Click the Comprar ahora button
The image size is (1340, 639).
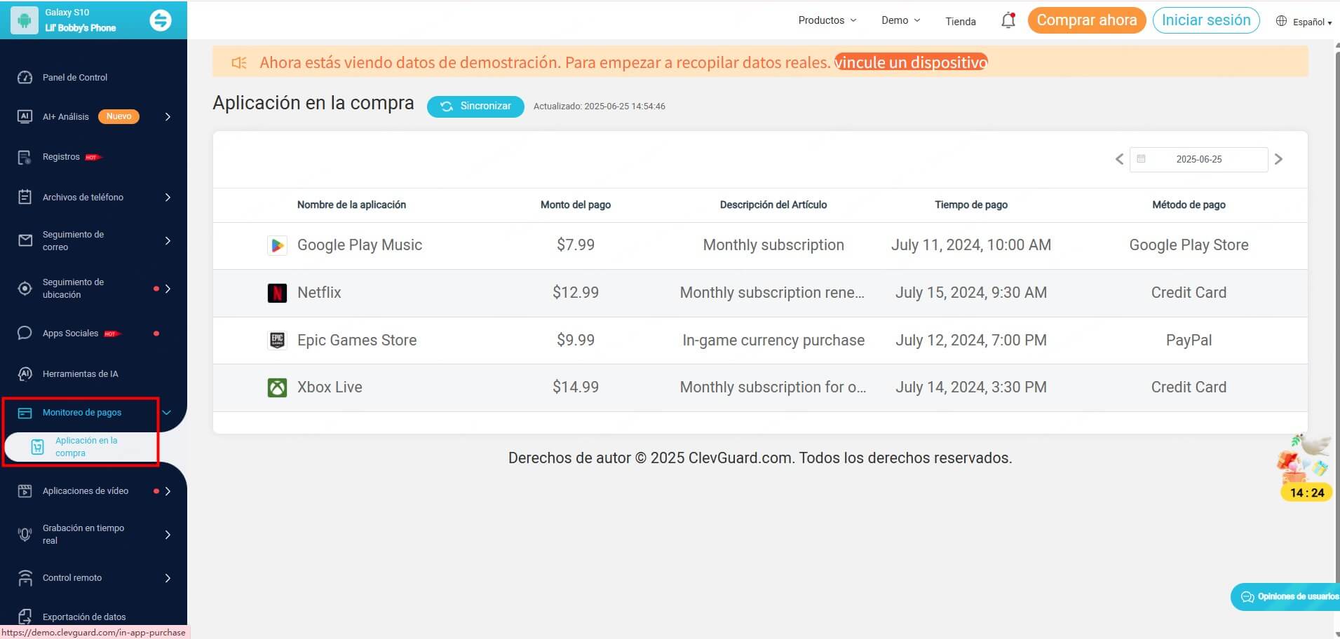pyautogui.click(x=1087, y=20)
